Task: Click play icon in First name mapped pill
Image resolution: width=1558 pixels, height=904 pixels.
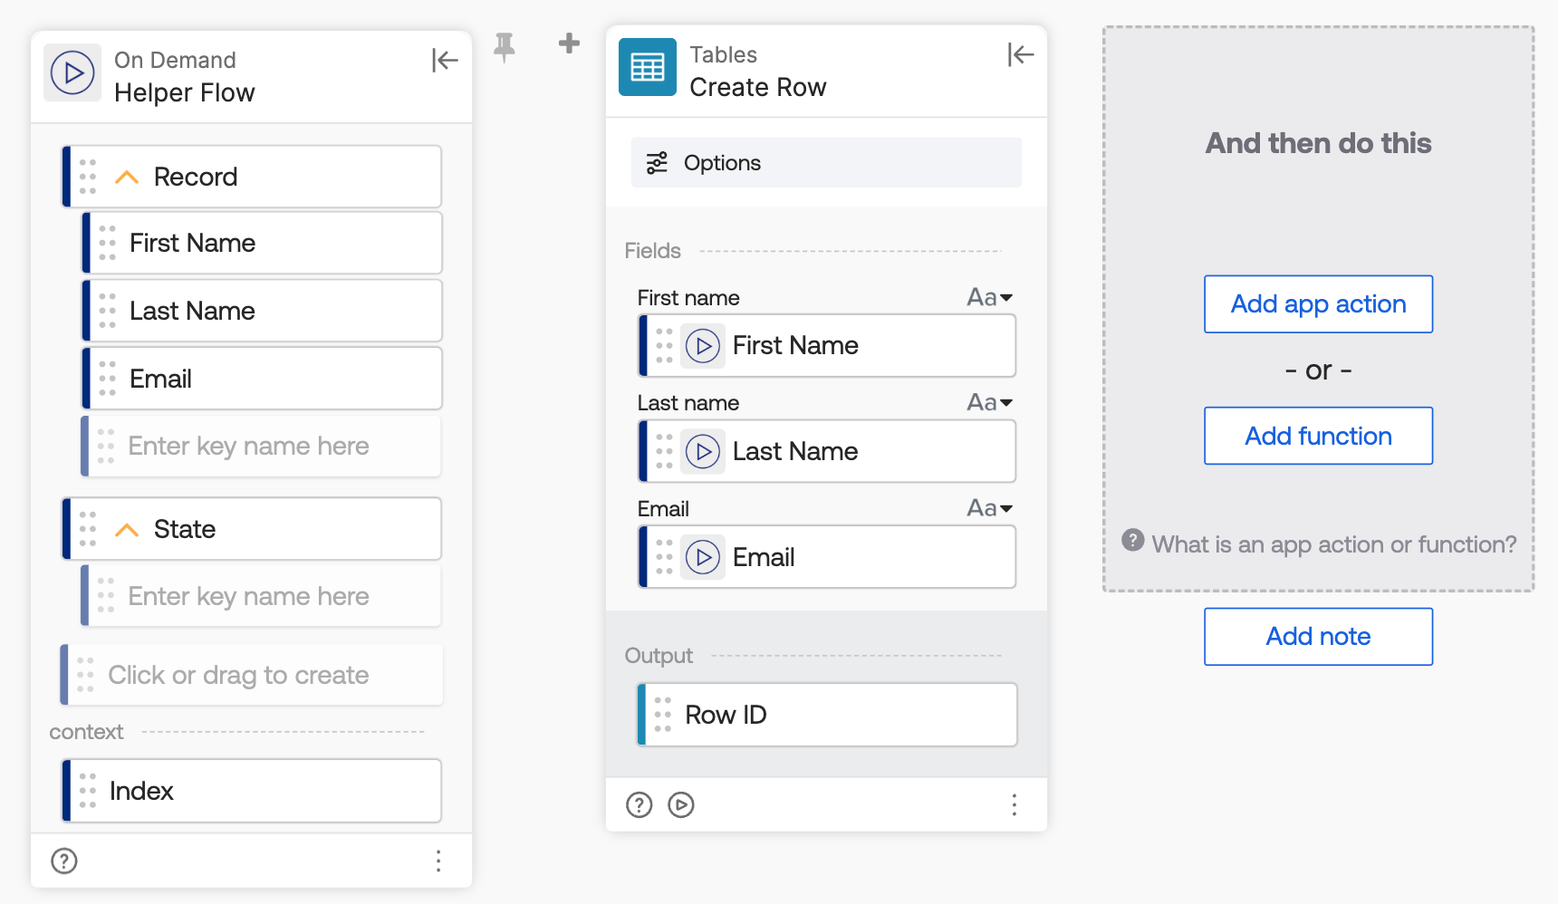Action: pos(703,346)
